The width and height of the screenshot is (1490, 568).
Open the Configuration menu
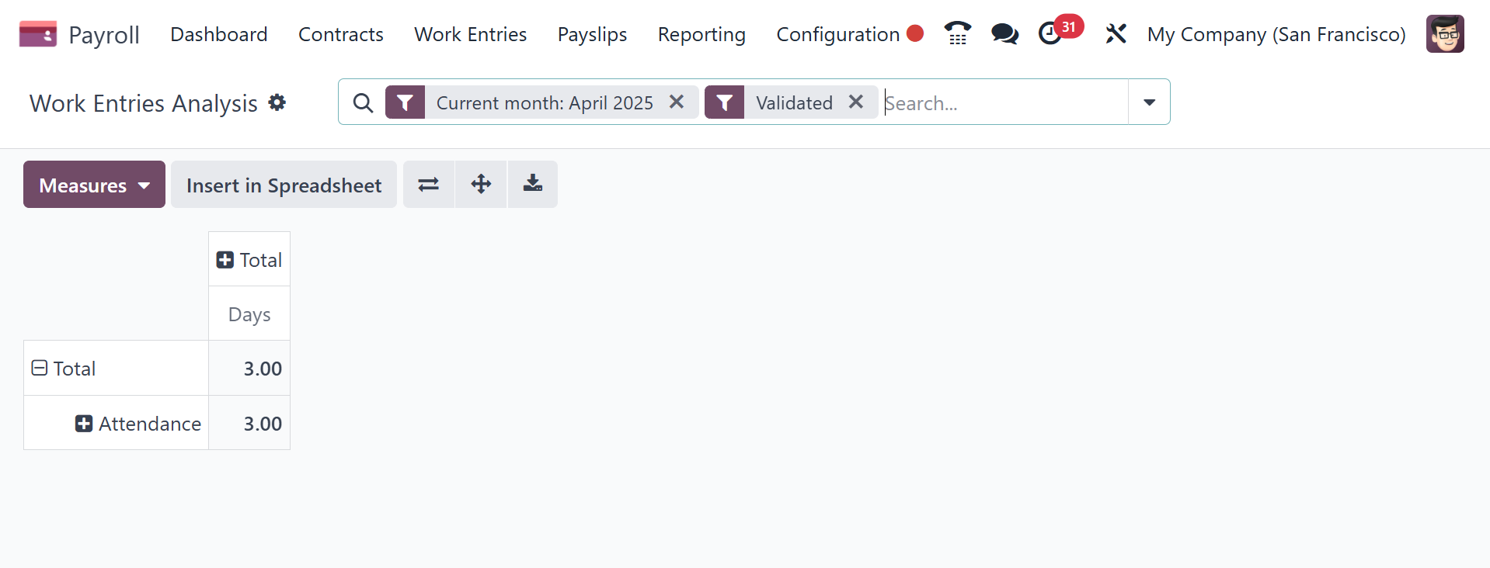(x=834, y=34)
